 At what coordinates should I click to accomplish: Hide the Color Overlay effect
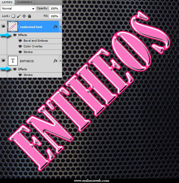[20, 46]
